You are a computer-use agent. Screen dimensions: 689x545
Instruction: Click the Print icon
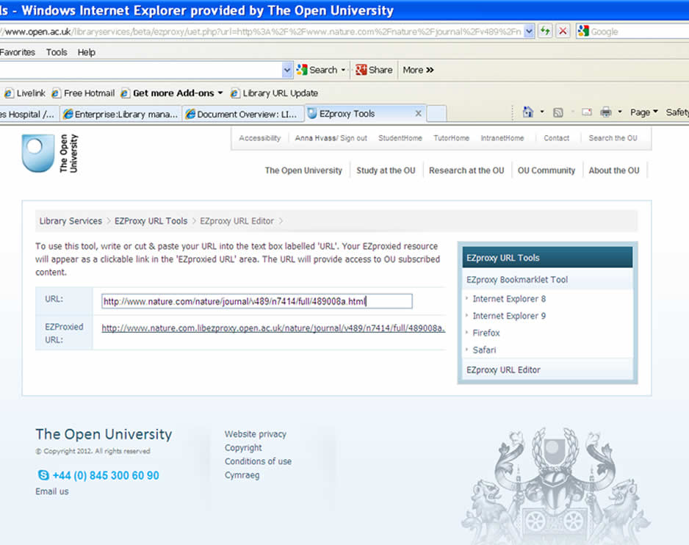(x=606, y=112)
